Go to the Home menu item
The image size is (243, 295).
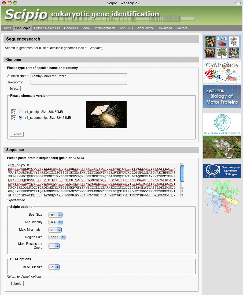[7, 28]
